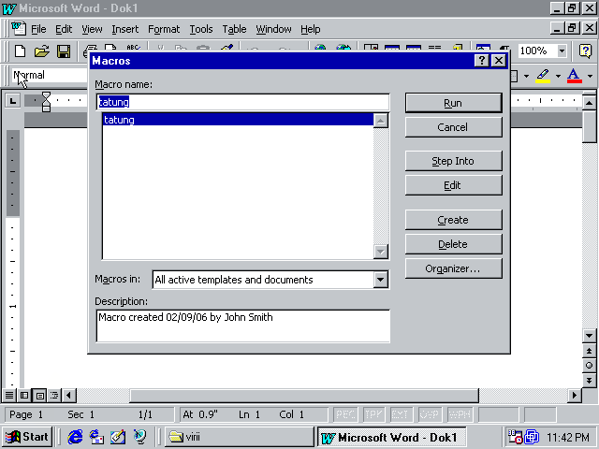This screenshot has height=449, width=599.
Task: Switch to Outline view icon
Action: tap(54, 395)
